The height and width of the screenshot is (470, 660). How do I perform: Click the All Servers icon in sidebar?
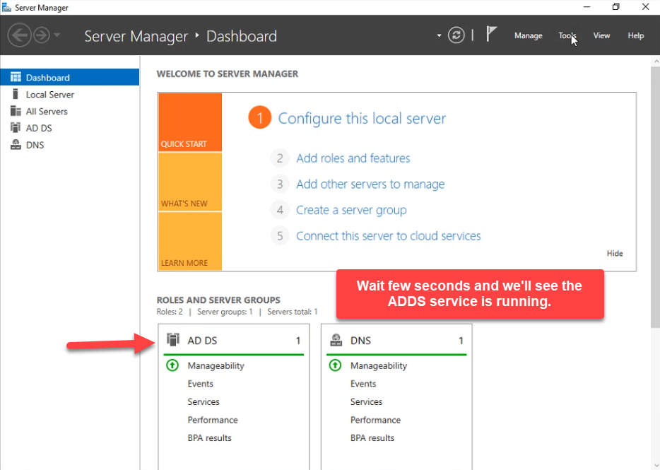(x=16, y=111)
